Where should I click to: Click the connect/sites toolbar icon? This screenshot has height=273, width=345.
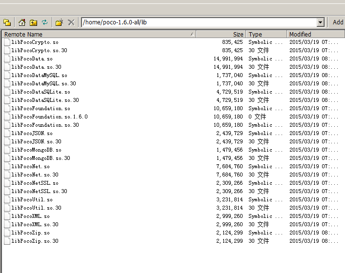[x=7, y=22]
